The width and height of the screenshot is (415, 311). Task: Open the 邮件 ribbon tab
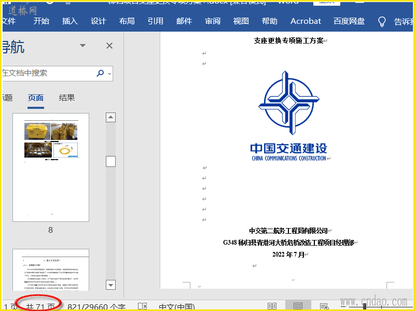(x=184, y=21)
